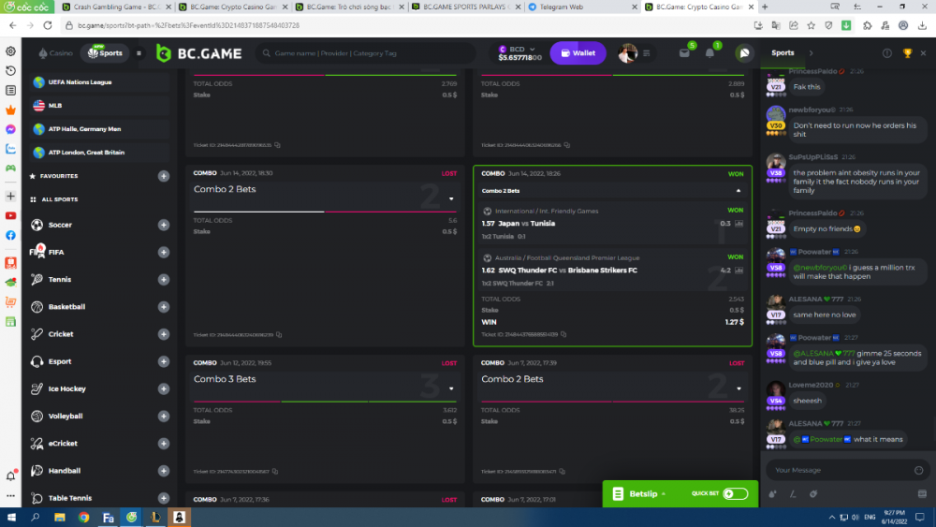
Task: Click the user profile avatar
Action: pos(627,53)
